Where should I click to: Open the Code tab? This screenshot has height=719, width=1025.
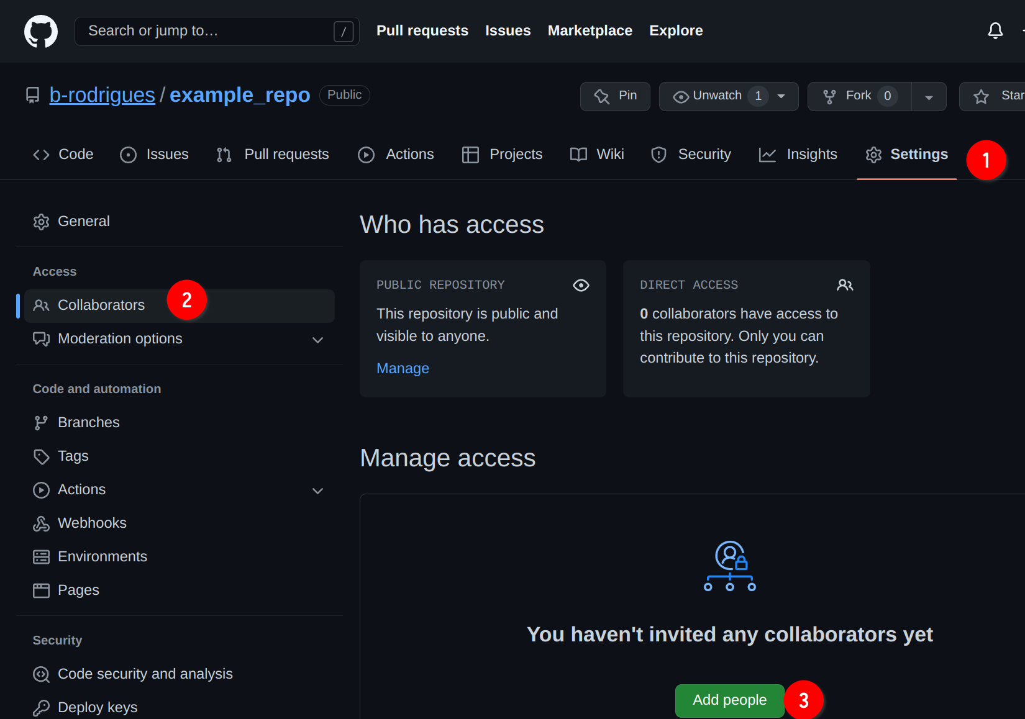point(63,155)
